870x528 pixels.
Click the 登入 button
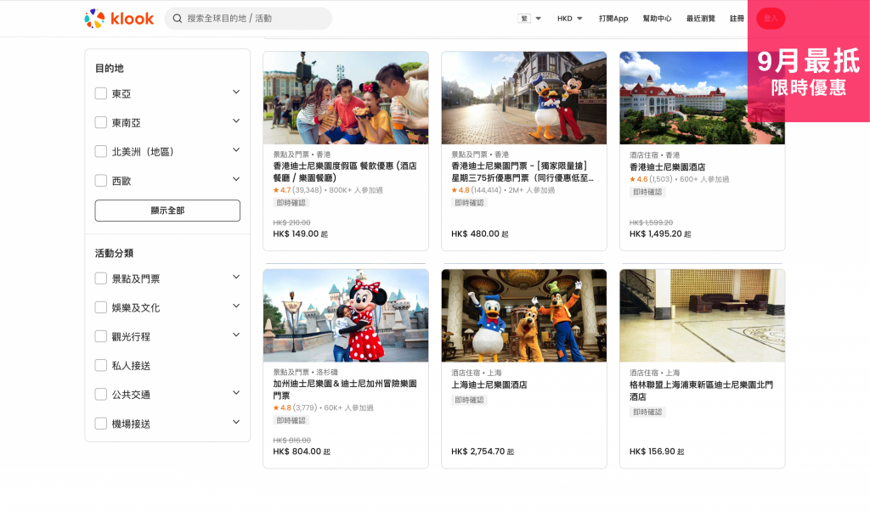pyautogui.click(x=770, y=18)
